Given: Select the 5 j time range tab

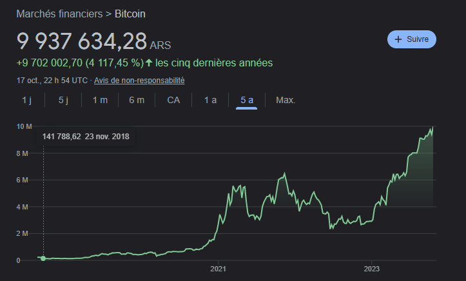Looking at the screenshot, I should (63, 100).
